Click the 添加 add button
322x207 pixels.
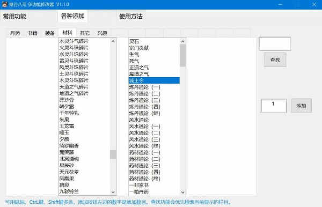[x=301, y=106]
